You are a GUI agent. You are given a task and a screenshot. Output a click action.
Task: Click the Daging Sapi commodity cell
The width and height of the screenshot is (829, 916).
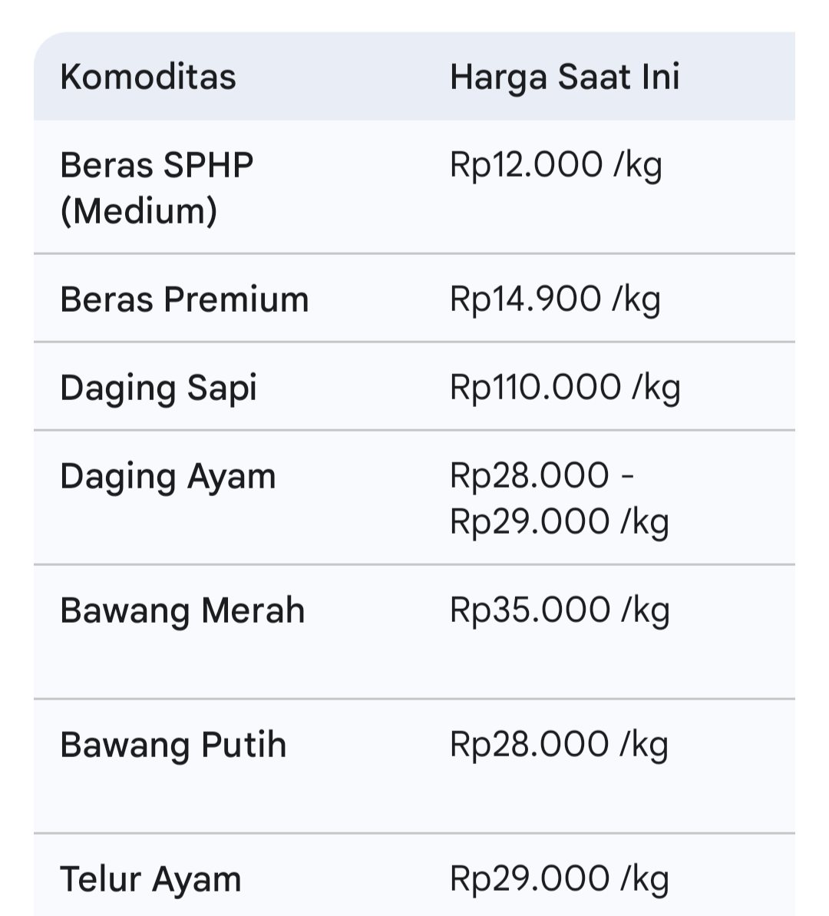pos(158,388)
